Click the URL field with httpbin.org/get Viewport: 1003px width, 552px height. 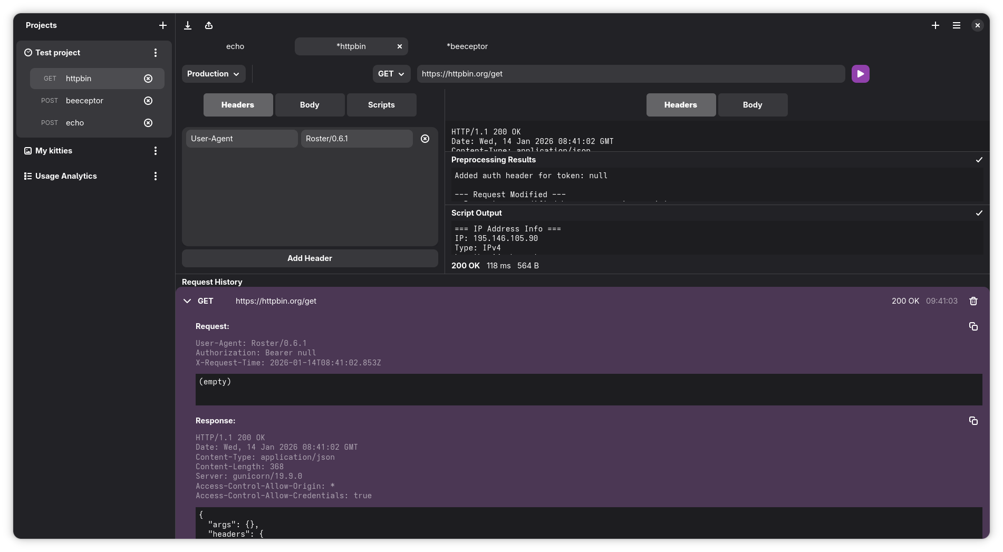point(630,74)
